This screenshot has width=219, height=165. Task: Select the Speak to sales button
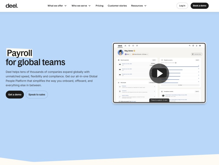(37, 95)
